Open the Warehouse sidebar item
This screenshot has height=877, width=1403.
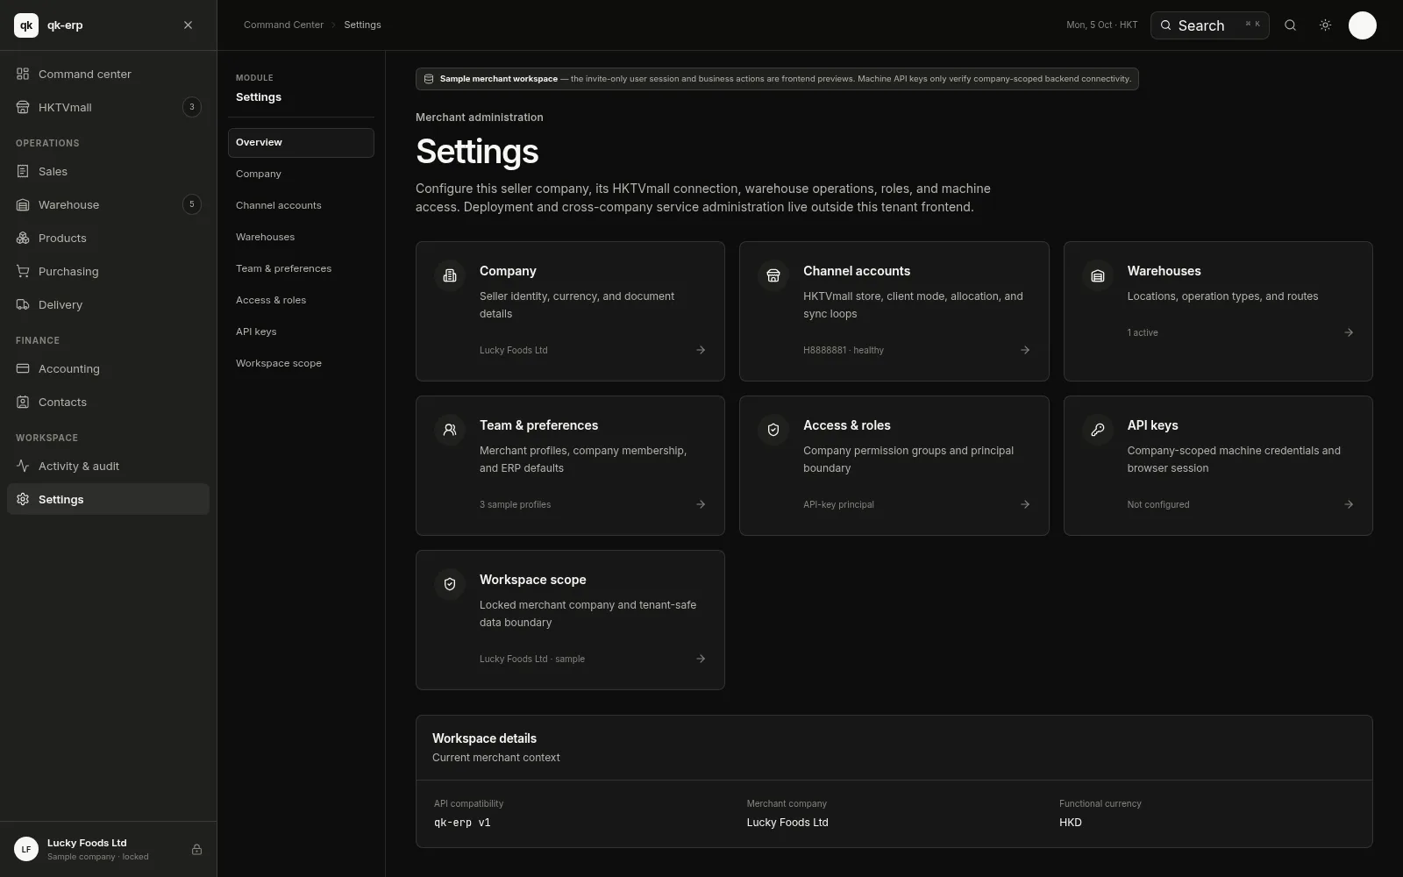[x=108, y=204]
